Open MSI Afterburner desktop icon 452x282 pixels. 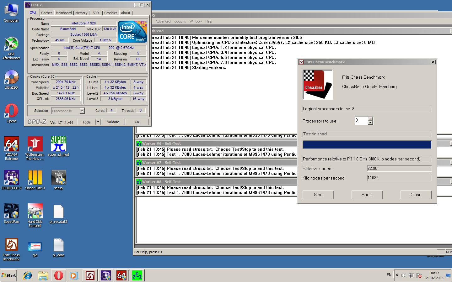point(11,45)
